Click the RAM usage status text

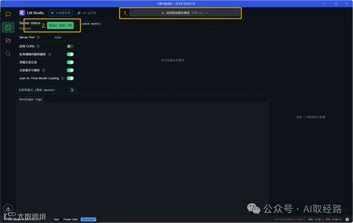point(314,219)
